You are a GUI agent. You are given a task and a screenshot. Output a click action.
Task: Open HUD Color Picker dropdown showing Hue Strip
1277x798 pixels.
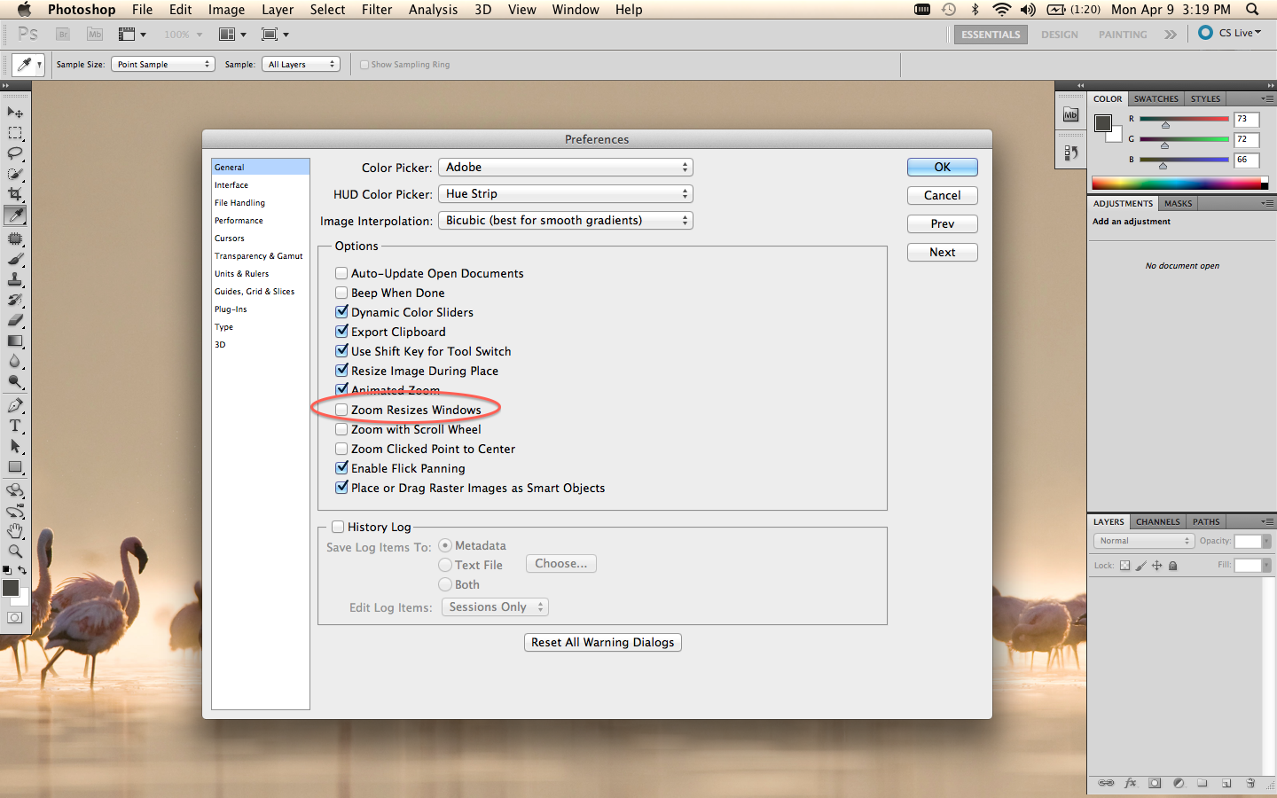click(x=566, y=193)
